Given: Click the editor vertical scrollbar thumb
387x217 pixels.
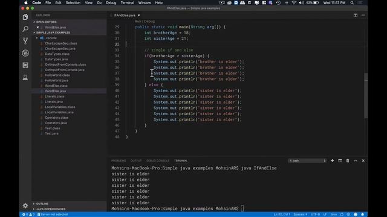Looking at the screenshot, I should pos(366,95).
